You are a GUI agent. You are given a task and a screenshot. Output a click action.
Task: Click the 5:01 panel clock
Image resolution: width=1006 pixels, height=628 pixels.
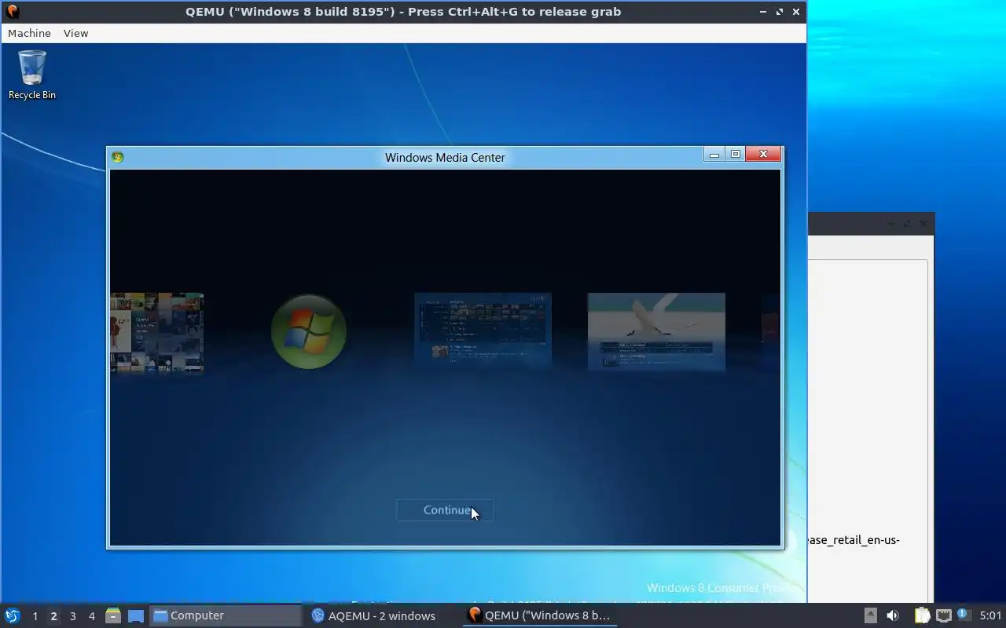pos(990,615)
